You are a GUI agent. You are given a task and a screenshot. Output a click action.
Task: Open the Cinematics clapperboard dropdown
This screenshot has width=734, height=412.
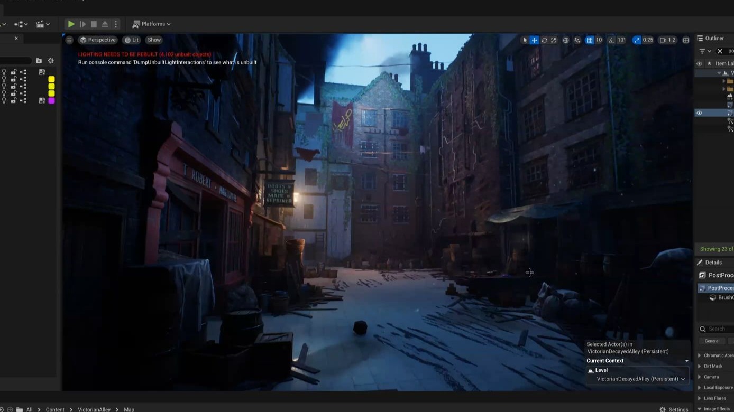[x=43, y=24]
